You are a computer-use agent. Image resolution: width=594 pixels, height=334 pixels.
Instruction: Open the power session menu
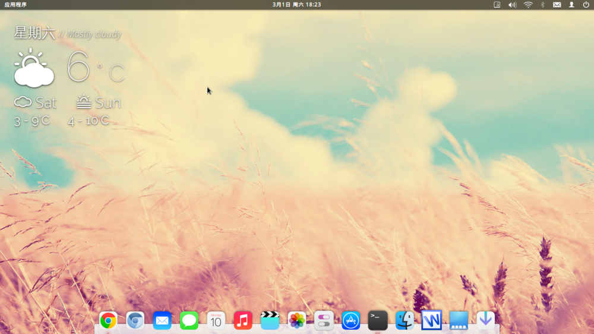586,5
